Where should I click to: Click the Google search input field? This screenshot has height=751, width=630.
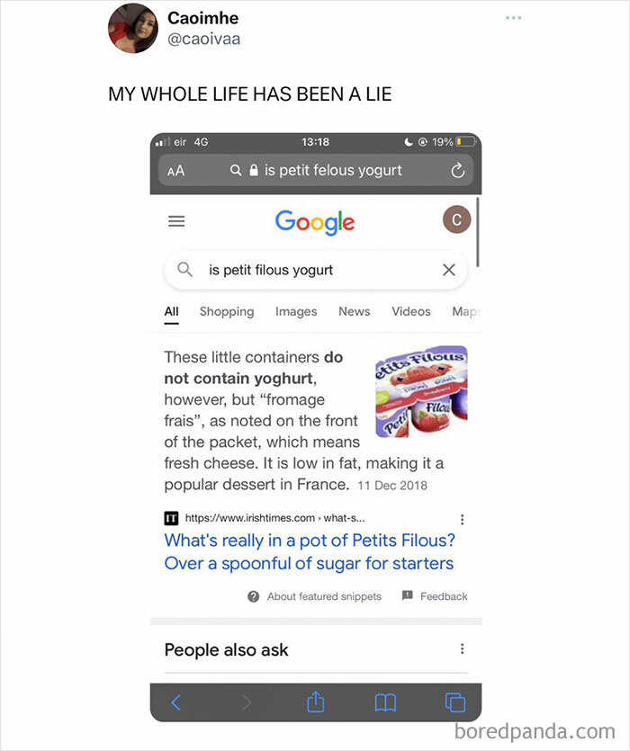pyautogui.click(x=315, y=270)
